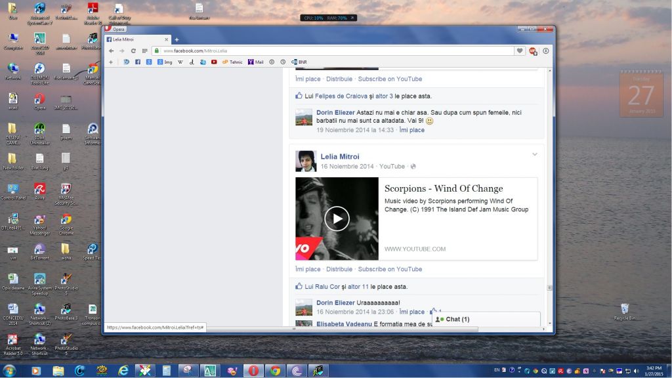Select the AutoCAD 2008 desktop icon
This screenshot has width=672, height=378.
click(39, 44)
